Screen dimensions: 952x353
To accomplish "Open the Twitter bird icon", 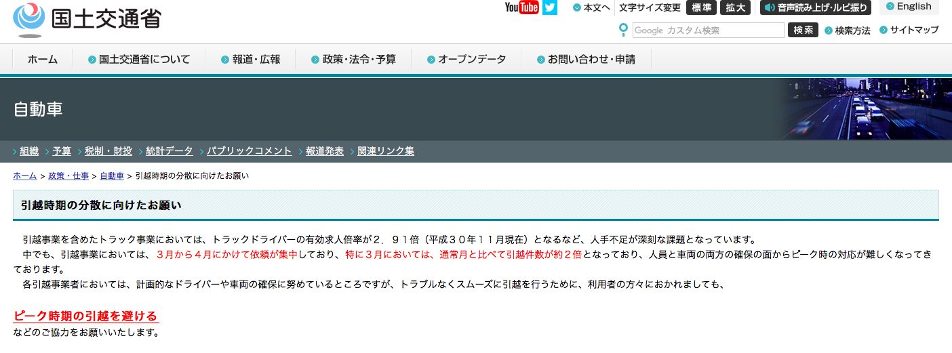I will click(549, 7).
